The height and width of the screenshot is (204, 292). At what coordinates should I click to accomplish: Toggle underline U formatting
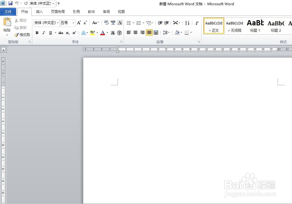50,33
